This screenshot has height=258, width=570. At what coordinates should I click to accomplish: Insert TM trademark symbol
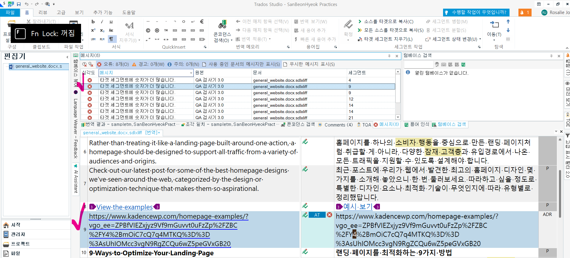point(166,30)
